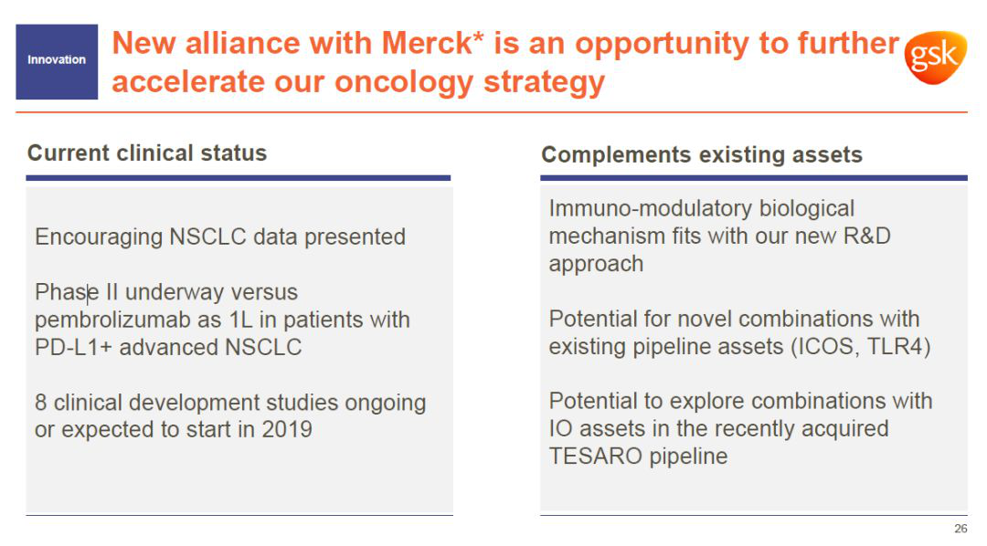Click 'mechanism fits with our new R&D'
This screenshot has width=987, height=546.
click(x=720, y=236)
